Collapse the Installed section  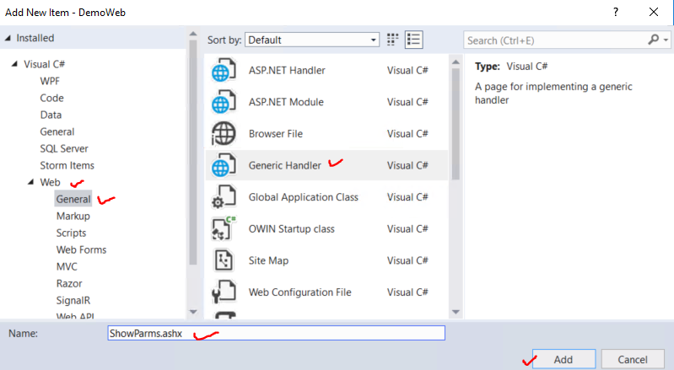[8, 38]
